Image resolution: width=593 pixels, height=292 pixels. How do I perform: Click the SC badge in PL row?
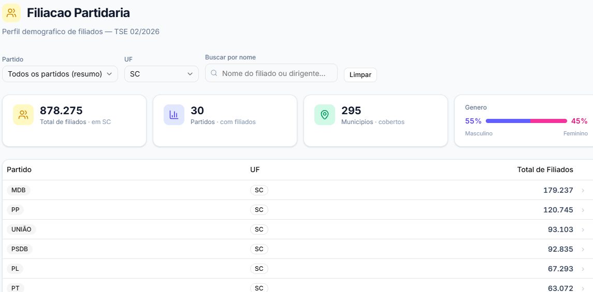point(259,269)
